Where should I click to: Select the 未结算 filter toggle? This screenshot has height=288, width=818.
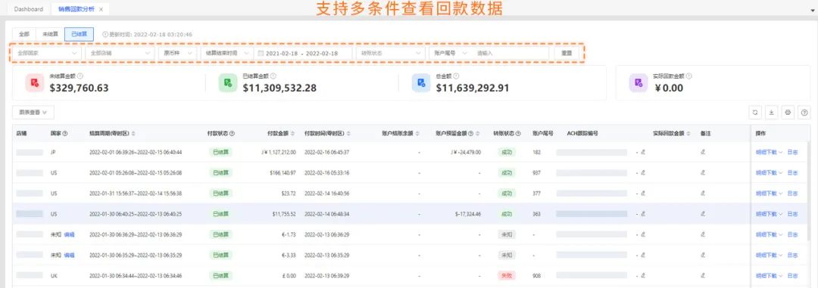pyautogui.click(x=51, y=34)
